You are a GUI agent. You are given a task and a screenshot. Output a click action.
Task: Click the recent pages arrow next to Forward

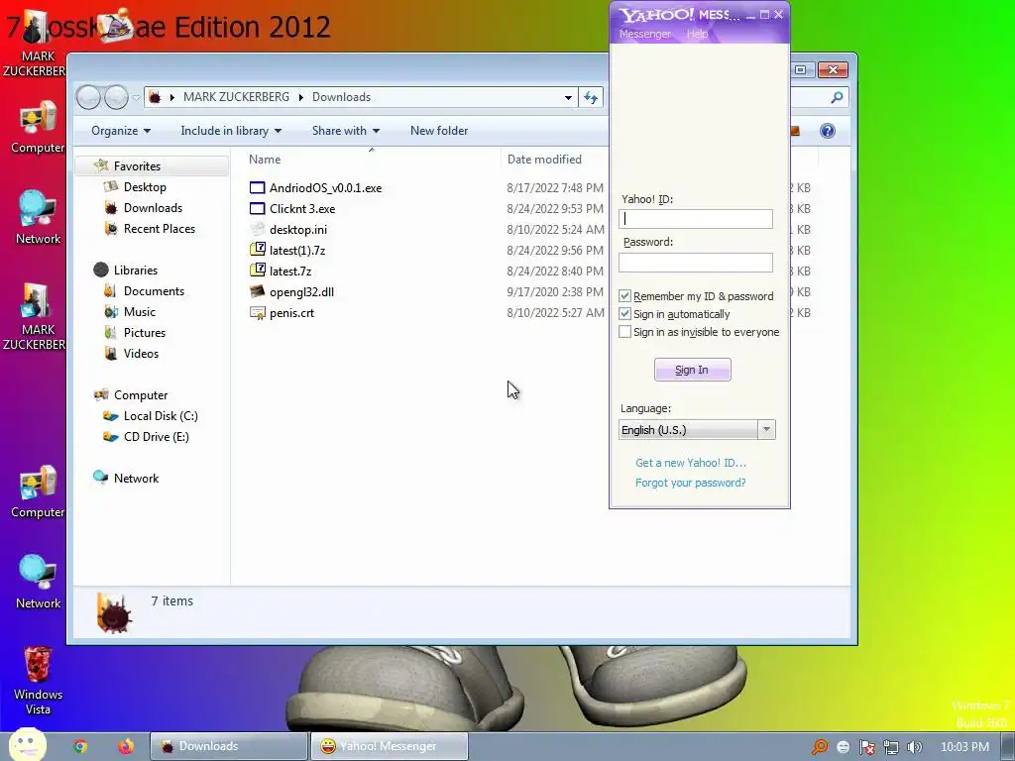[x=136, y=98]
